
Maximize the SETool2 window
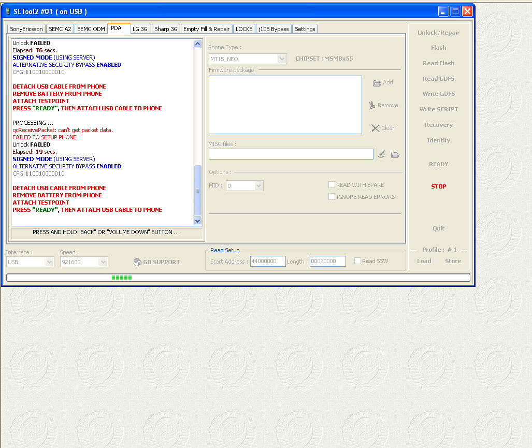click(x=455, y=11)
